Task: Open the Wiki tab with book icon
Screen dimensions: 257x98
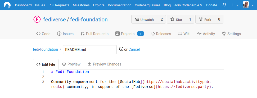Action: point(184,34)
